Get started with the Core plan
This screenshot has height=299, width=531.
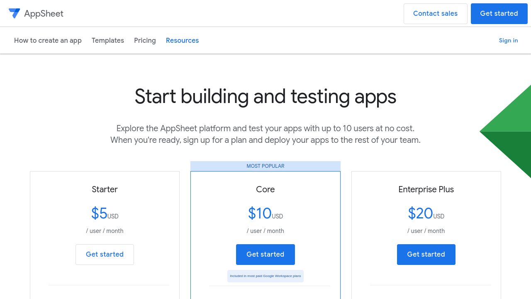click(265, 255)
